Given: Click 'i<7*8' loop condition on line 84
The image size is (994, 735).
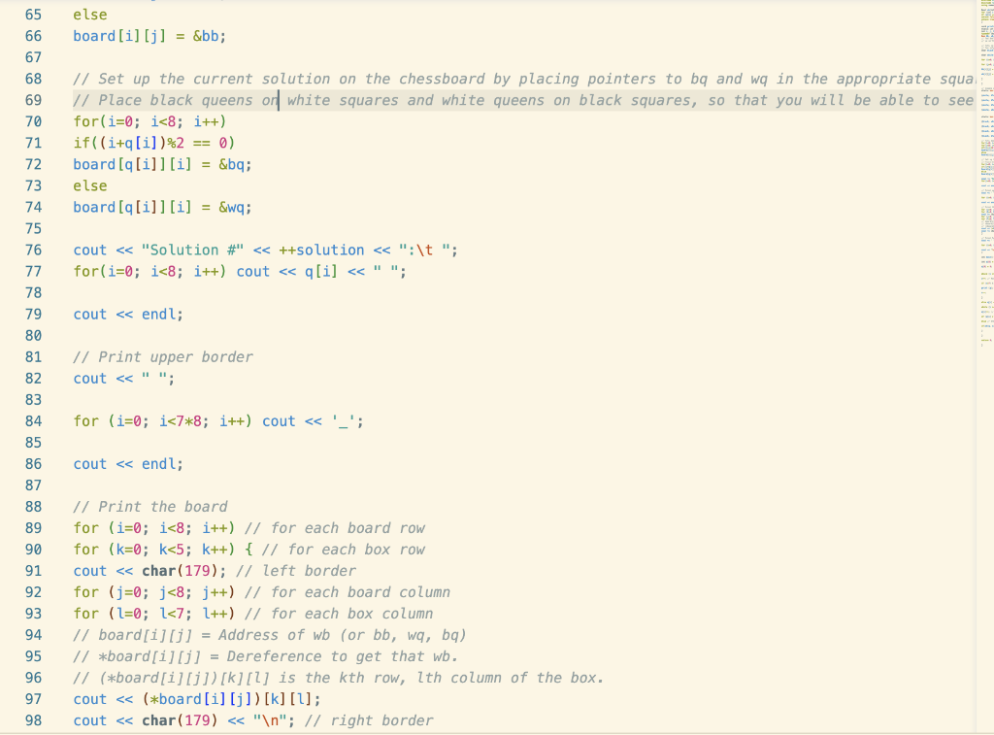Looking at the screenshot, I should coord(180,421).
